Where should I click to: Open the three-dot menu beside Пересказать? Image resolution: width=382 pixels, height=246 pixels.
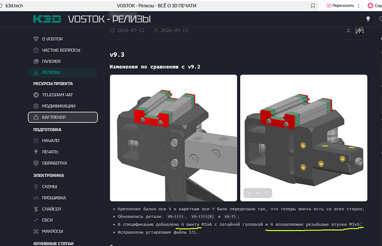(358, 6)
